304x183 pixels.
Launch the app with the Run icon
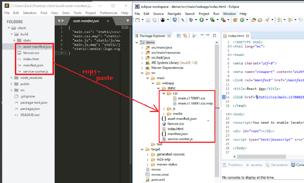click(x=201, y=20)
